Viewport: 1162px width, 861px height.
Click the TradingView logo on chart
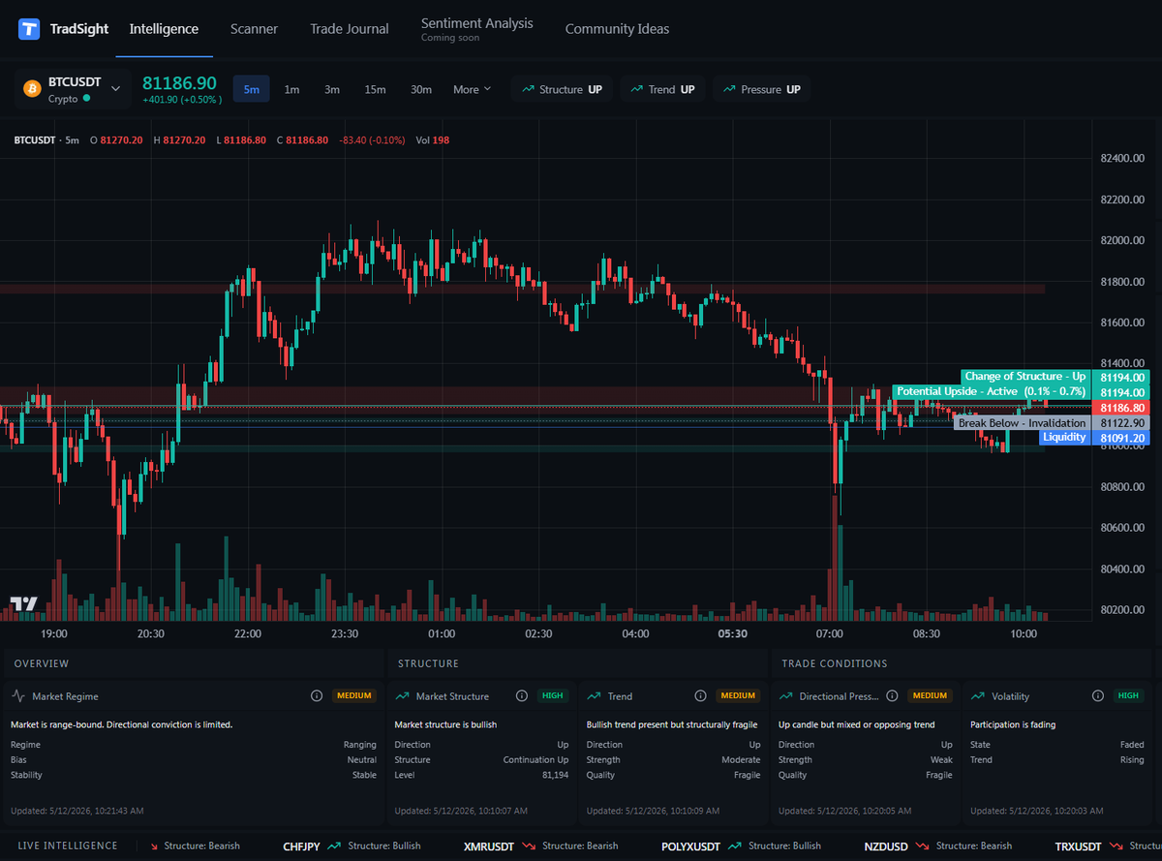(24, 603)
